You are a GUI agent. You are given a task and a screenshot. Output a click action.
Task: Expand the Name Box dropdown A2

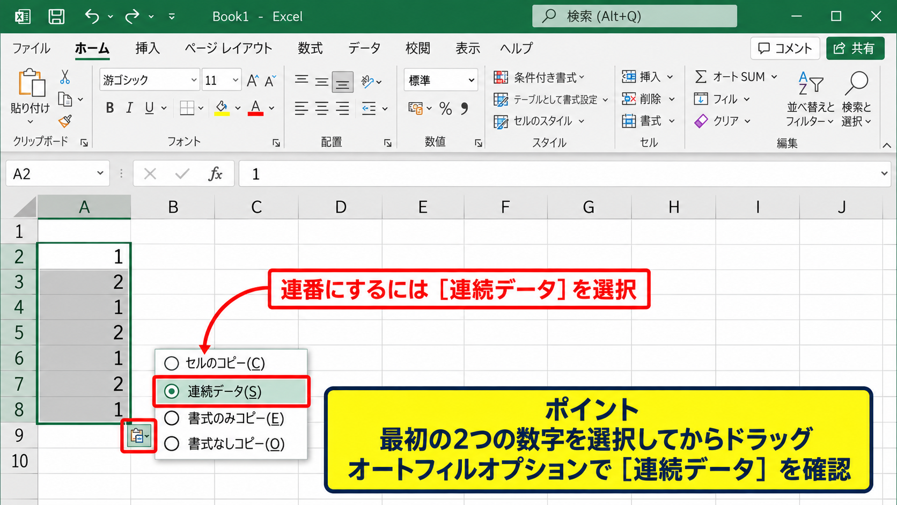pyautogui.click(x=100, y=173)
